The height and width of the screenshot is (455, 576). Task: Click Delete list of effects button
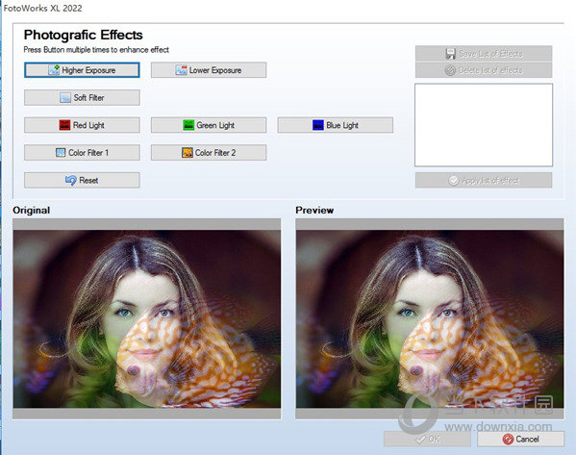point(484,70)
